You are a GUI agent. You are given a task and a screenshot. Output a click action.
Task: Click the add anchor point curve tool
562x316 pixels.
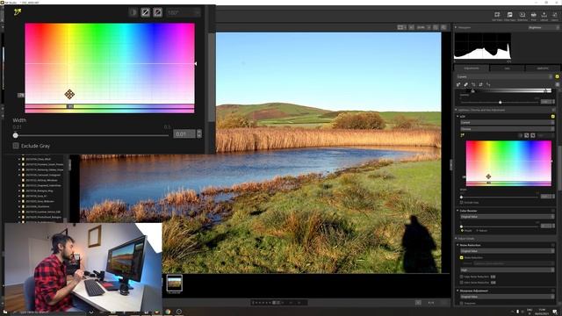coord(480,84)
